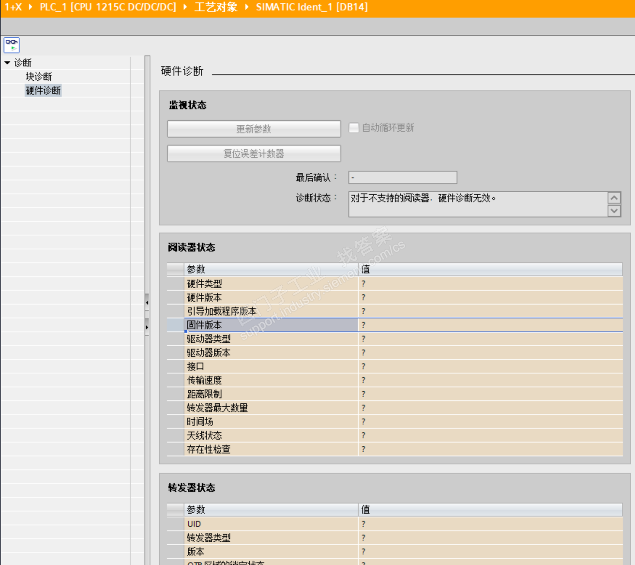
Task: Select the 存在性检查 row
Action: click(394, 449)
